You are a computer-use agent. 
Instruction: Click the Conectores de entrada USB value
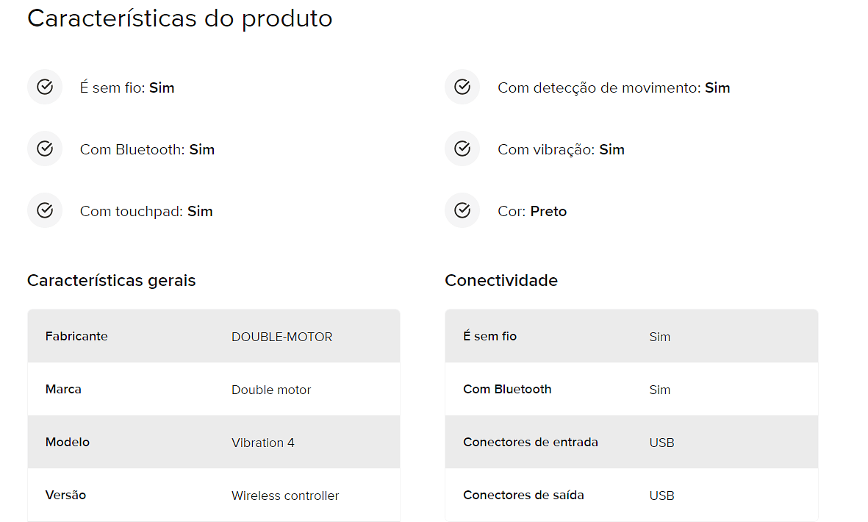[x=661, y=443]
